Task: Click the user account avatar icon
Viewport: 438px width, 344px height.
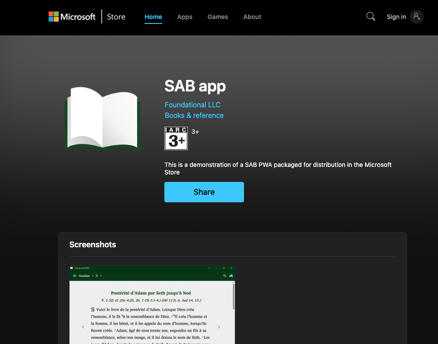Action: click(x=416, y=17)
